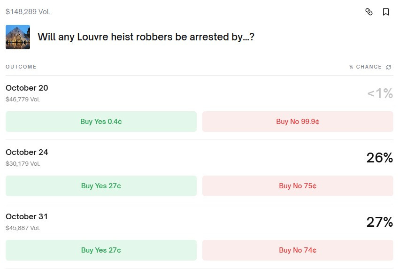Click the refresh icon beside % Chance
Viewport: 399px width, 269px height.
pos(389,67)
